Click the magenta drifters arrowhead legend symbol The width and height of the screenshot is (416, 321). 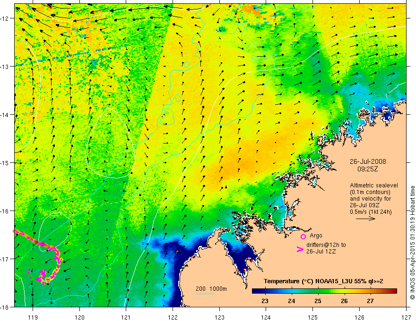pyautogui.click(x=300, y=249)
